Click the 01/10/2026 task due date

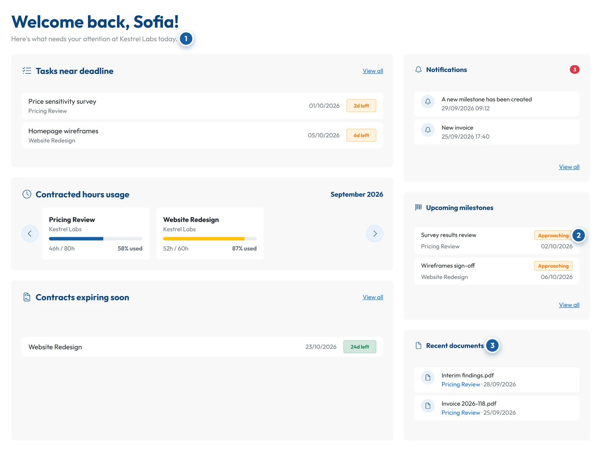pos(324,106)
